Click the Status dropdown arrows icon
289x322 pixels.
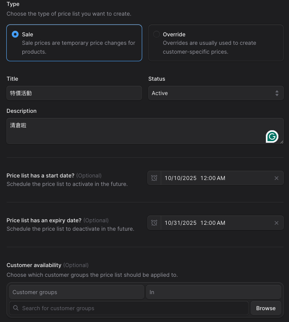(277, 93)
